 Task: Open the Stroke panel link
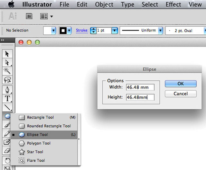[x=82, y=31]
